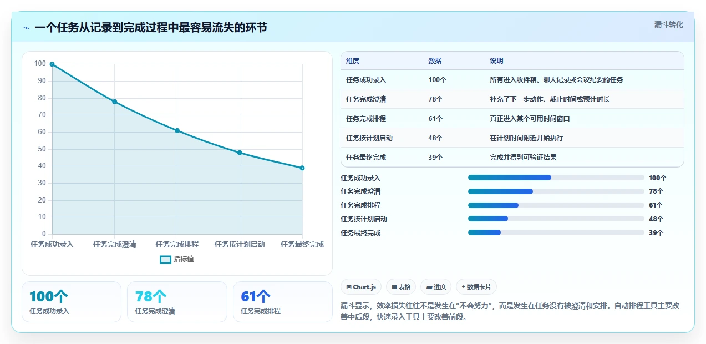Click the summary paragraph starting 漏斗显示
Image resolution: width=706 pixels, height=344 pixels.
(510, 312)
